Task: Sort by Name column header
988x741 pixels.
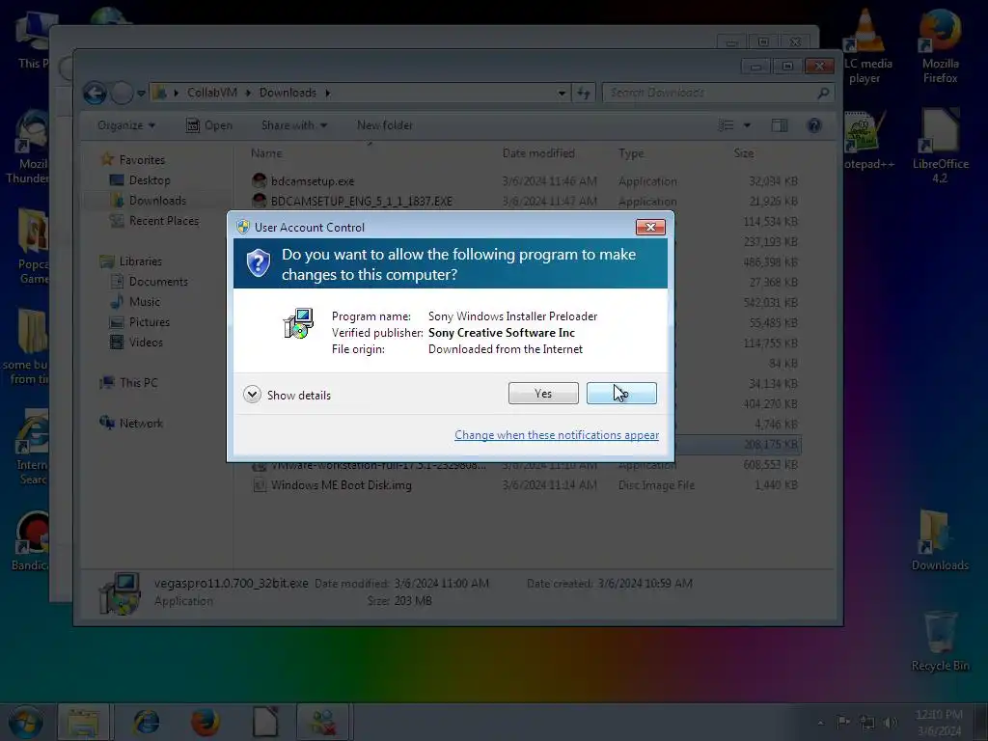Action: pyautogui.click(x=266, y=153)
